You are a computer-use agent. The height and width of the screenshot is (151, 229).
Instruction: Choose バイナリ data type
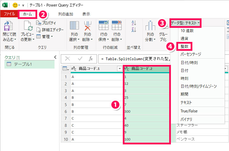[186, 119]
